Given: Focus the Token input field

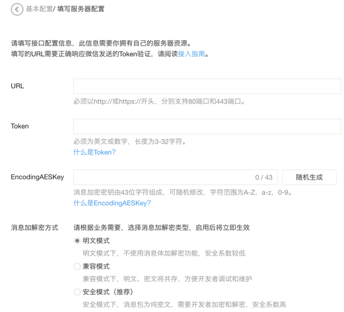Looking at the screenshot, I should tap(207, 127).
